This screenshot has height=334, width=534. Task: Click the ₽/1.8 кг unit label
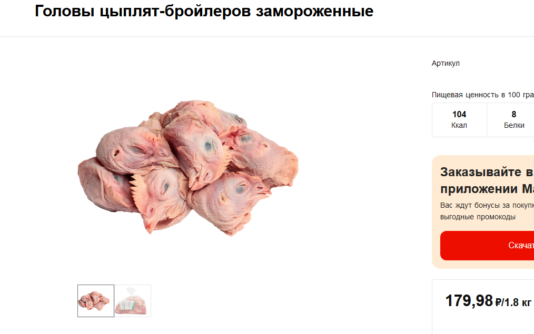tap(513, 302)
